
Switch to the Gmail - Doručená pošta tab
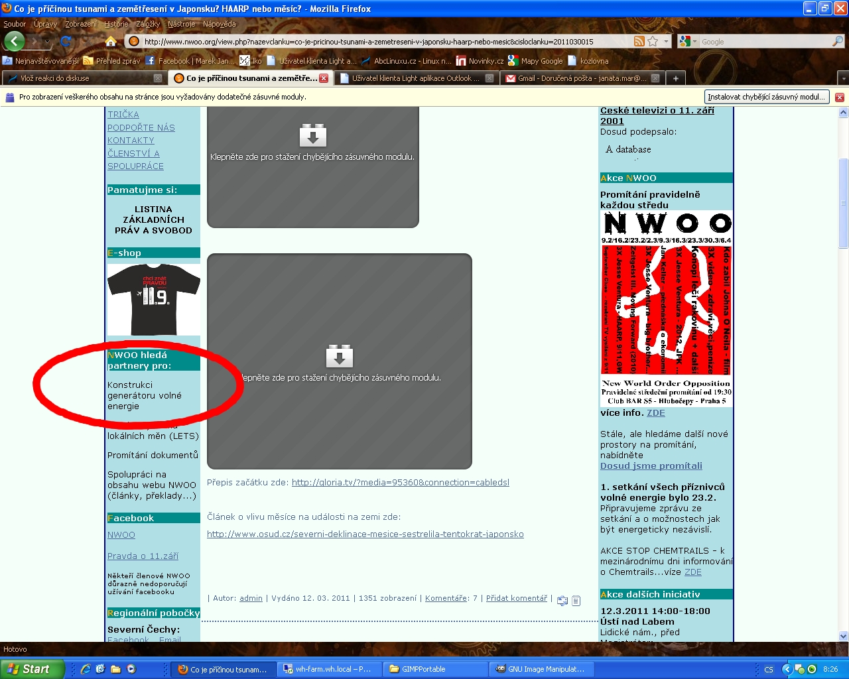coord(582,78)
